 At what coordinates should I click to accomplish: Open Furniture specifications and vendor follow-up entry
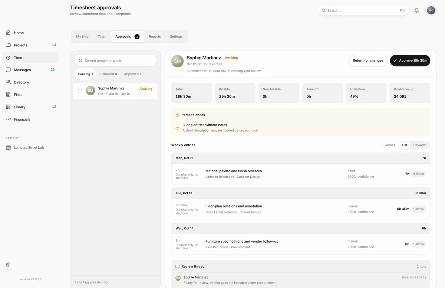click(301, 244)
